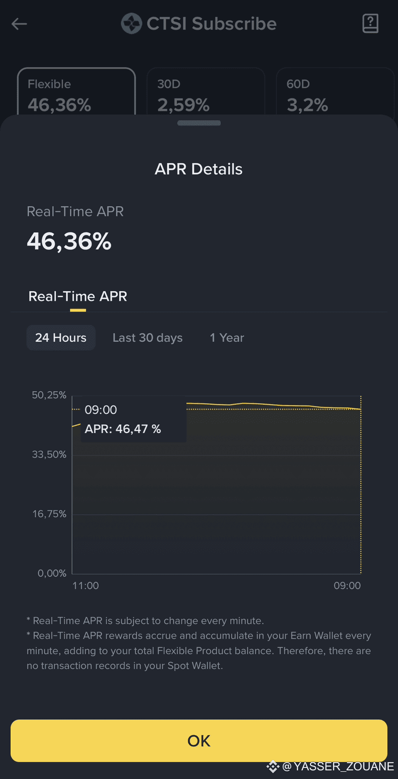This screenshot has width=398, height=779.
Task: Switch to Last 30 days view
Action: tap(147, 337)
